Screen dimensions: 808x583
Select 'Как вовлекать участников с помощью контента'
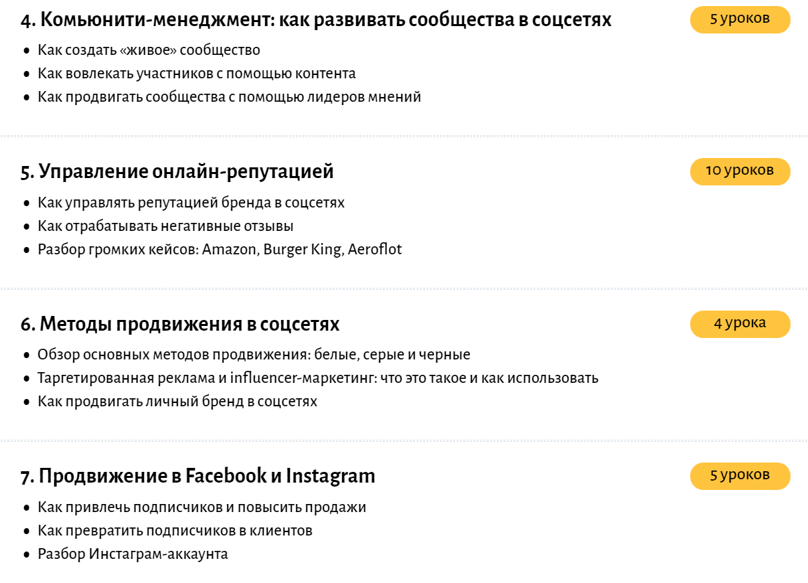click(197, 74)
